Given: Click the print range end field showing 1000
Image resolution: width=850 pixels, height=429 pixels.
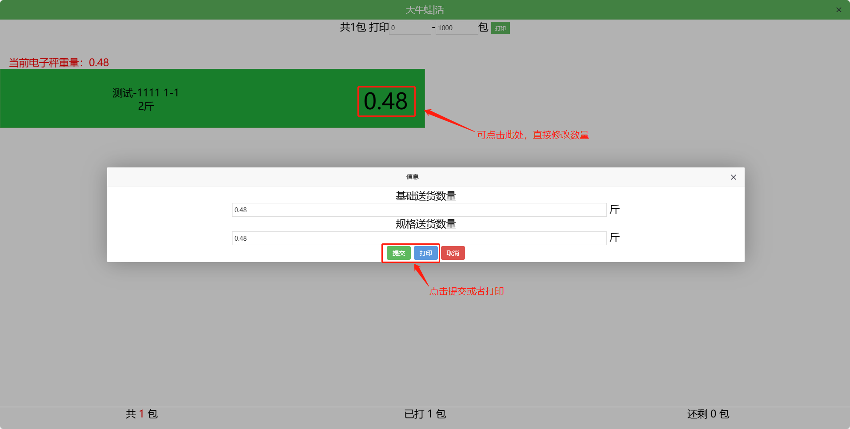Looking at the screenshot, I should coord(456,28).
